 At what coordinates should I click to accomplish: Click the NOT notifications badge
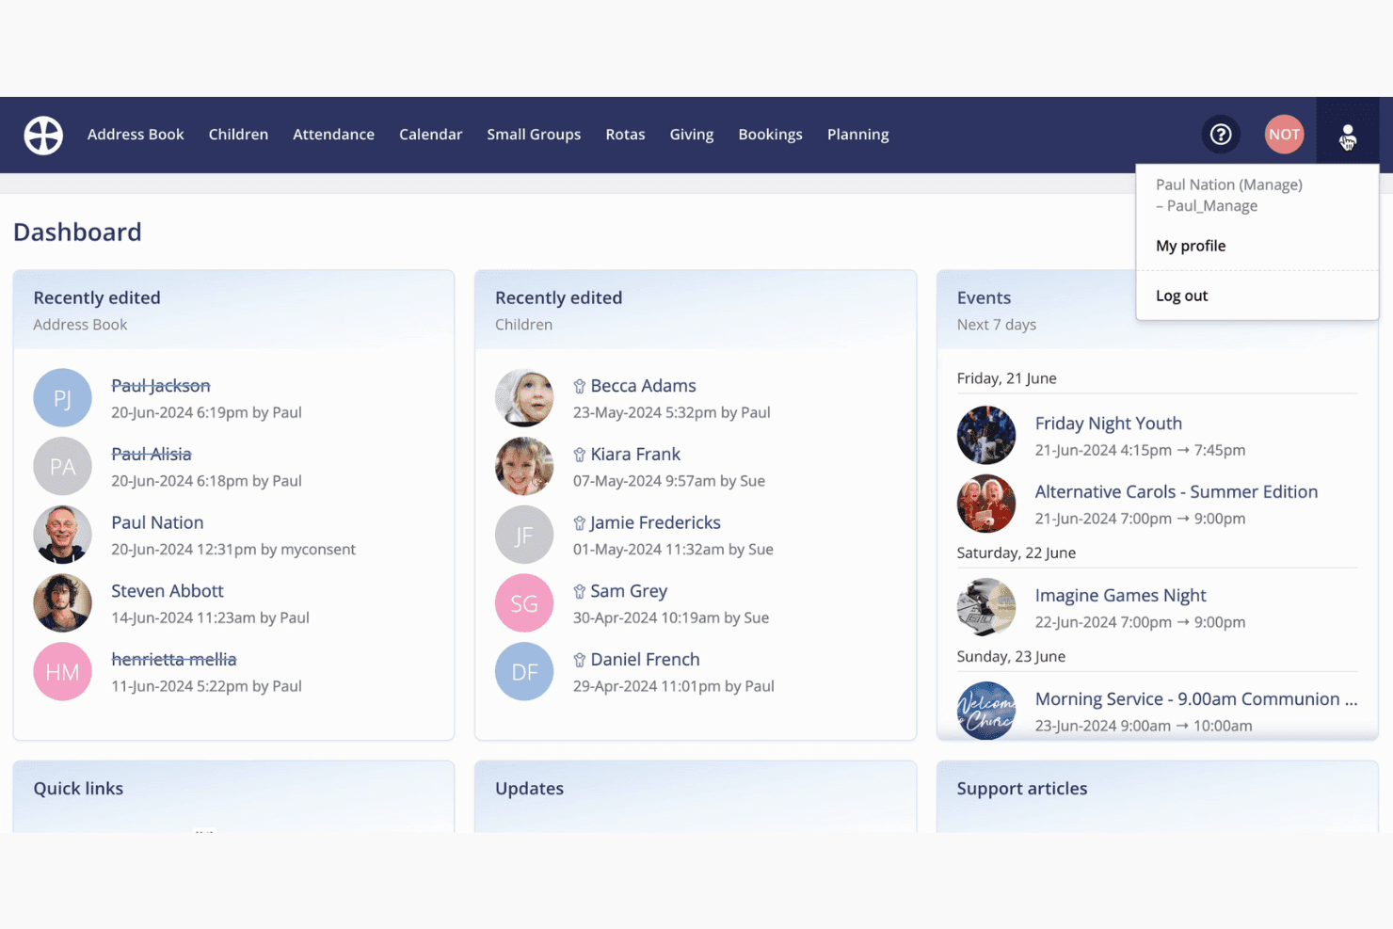[1284, 135]
